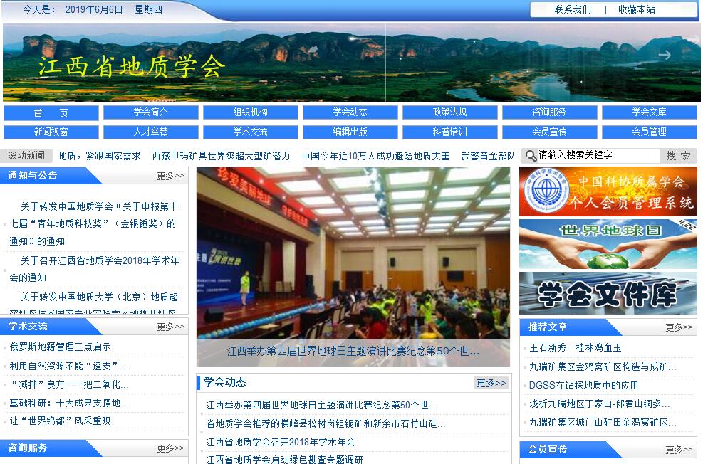This screenshot has height=464, width=703.
Task: Click the arrow on the banner image
Action: point(665,55)
